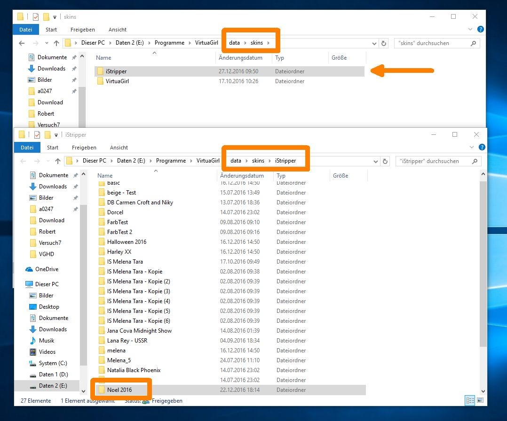Screen dimensions: 507x421
Task: Select the Noel 2016 folder
Action: coord(231,390)
